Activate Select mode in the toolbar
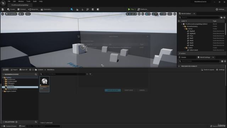This screenshot has height=128, width=227. [72, 9]
